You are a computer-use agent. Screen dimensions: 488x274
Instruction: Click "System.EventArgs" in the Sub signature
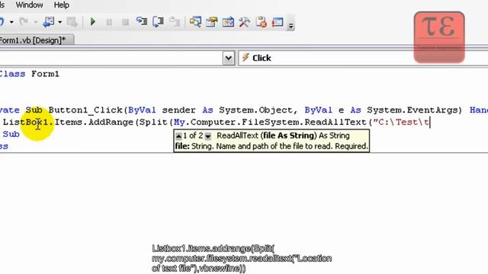tap(412, 110)
